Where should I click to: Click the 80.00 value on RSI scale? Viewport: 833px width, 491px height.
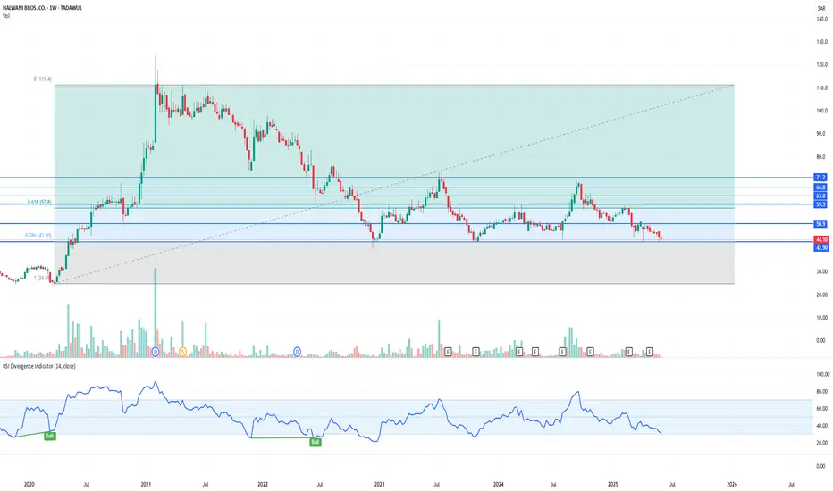821,392
